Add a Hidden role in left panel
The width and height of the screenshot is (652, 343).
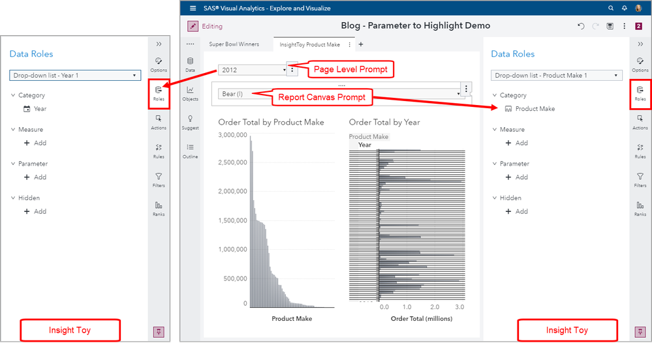pyautogui.click(x=35, y=211)
